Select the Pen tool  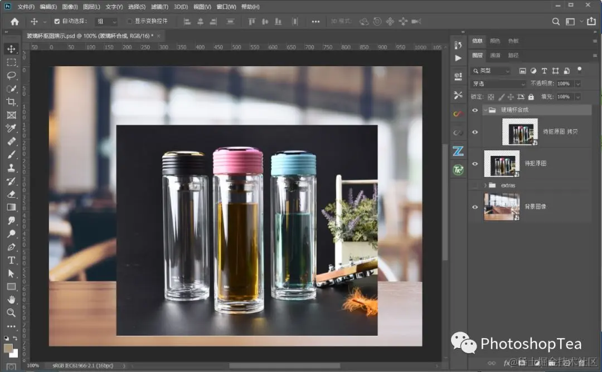point(11,247)
